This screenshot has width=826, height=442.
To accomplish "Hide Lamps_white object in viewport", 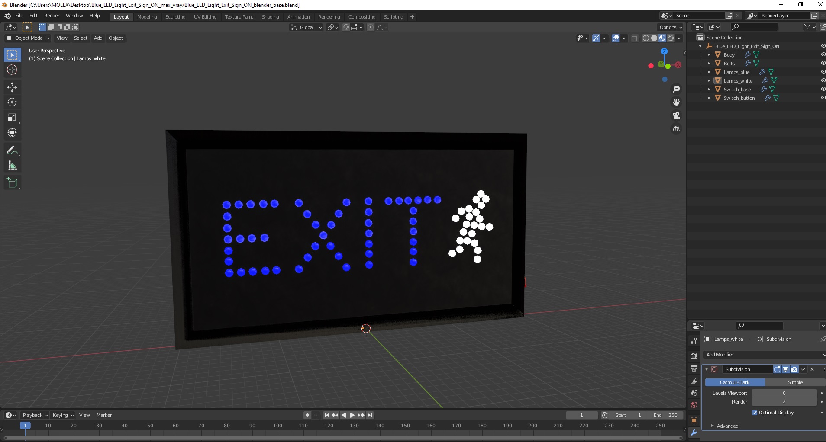I will [823, 80].
